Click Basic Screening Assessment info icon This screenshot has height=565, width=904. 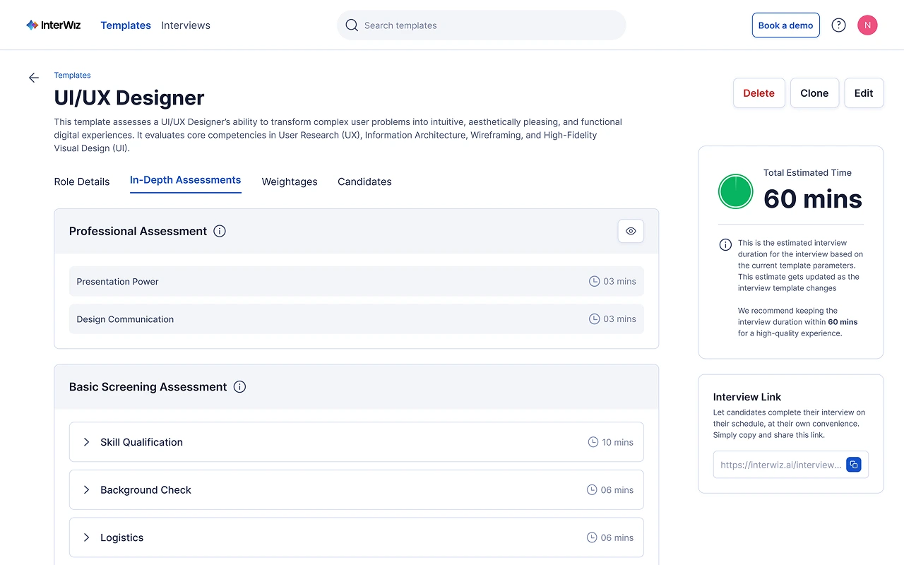point(239,387)
